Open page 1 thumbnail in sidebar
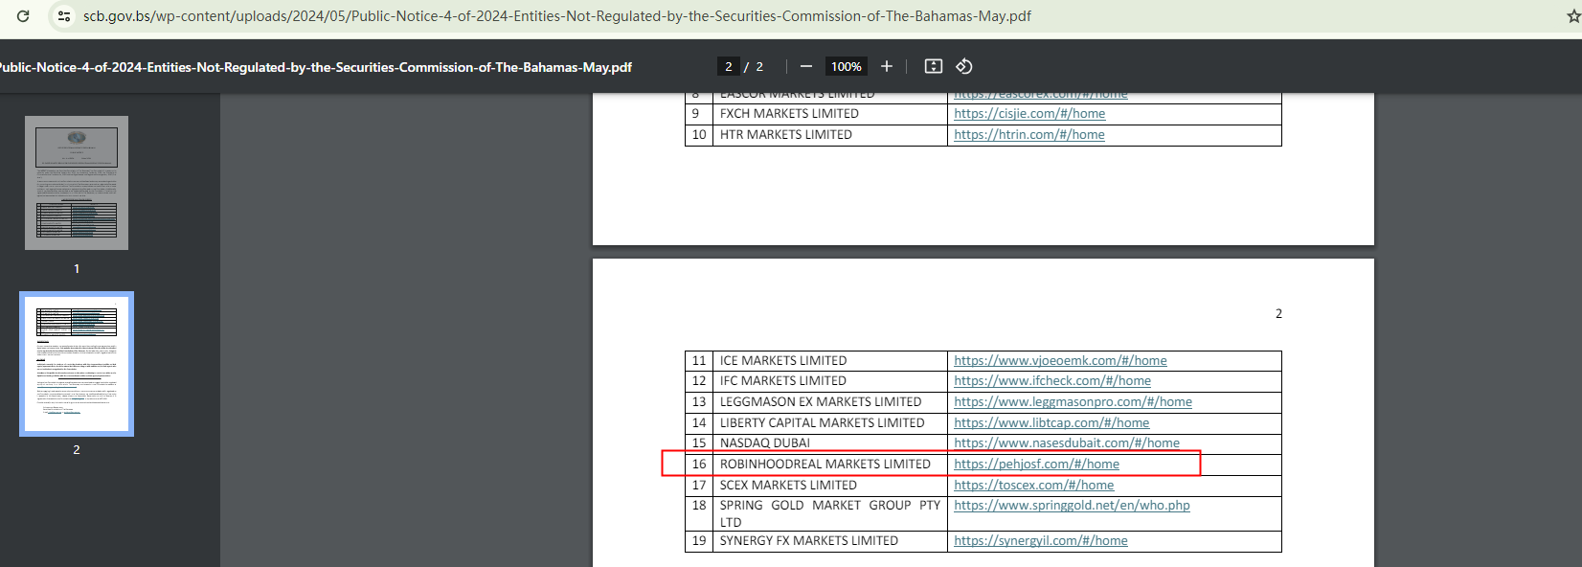1582x567 pixels. coord(77,183)
